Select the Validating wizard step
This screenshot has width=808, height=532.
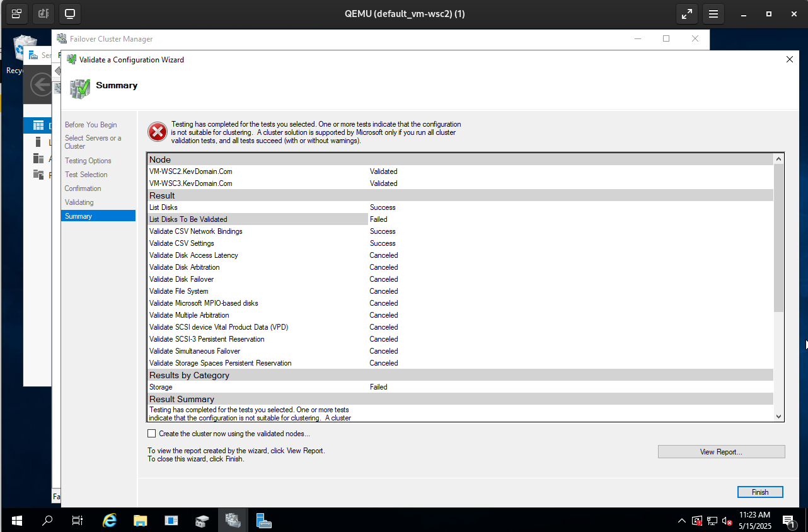click(x=79, y=202)
